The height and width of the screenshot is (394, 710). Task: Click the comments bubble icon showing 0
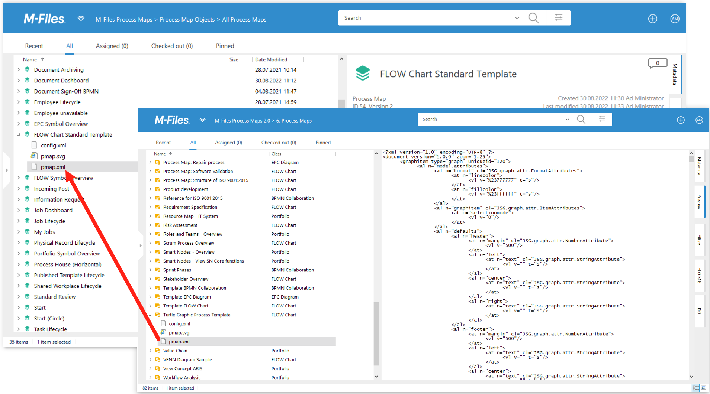coord(657,64)
